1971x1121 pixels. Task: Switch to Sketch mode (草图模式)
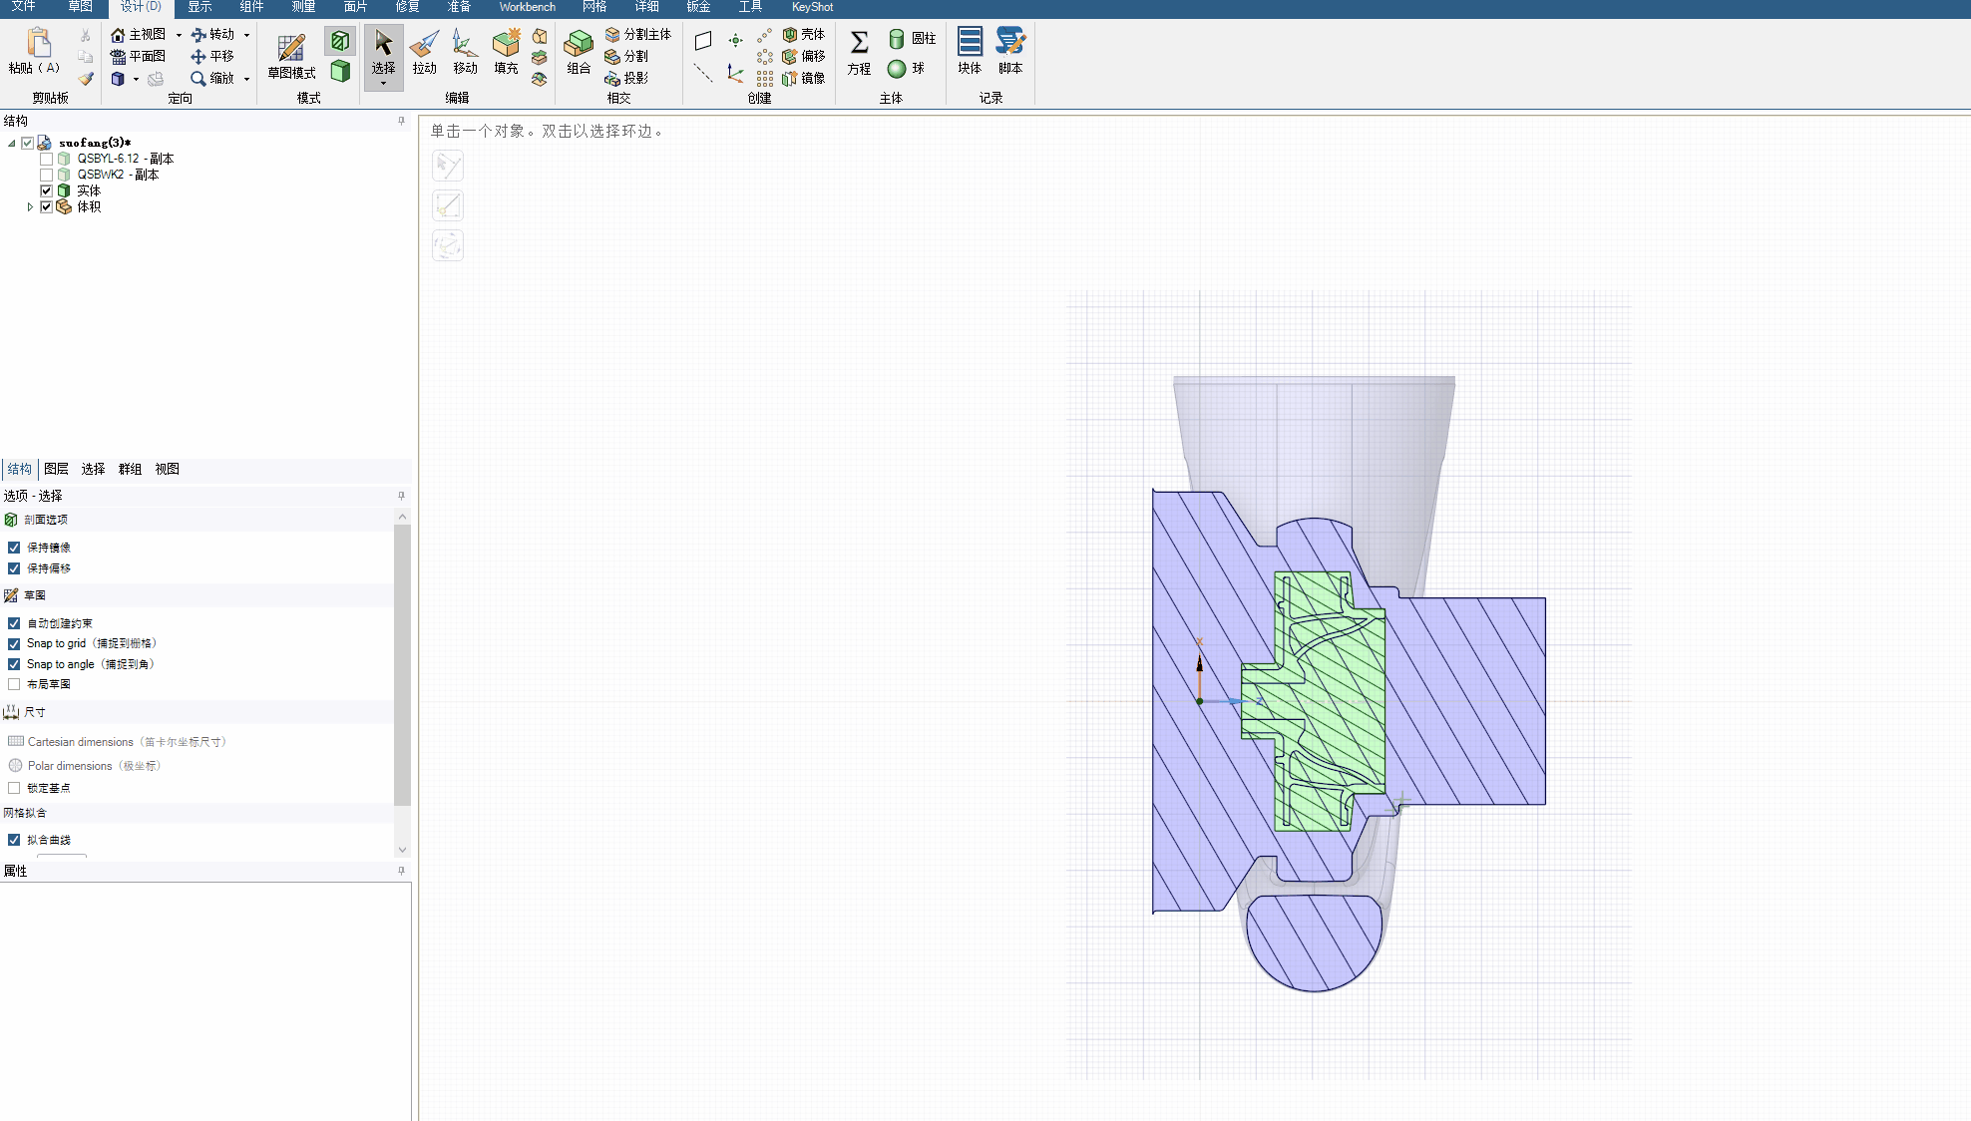tap(291, 56)
